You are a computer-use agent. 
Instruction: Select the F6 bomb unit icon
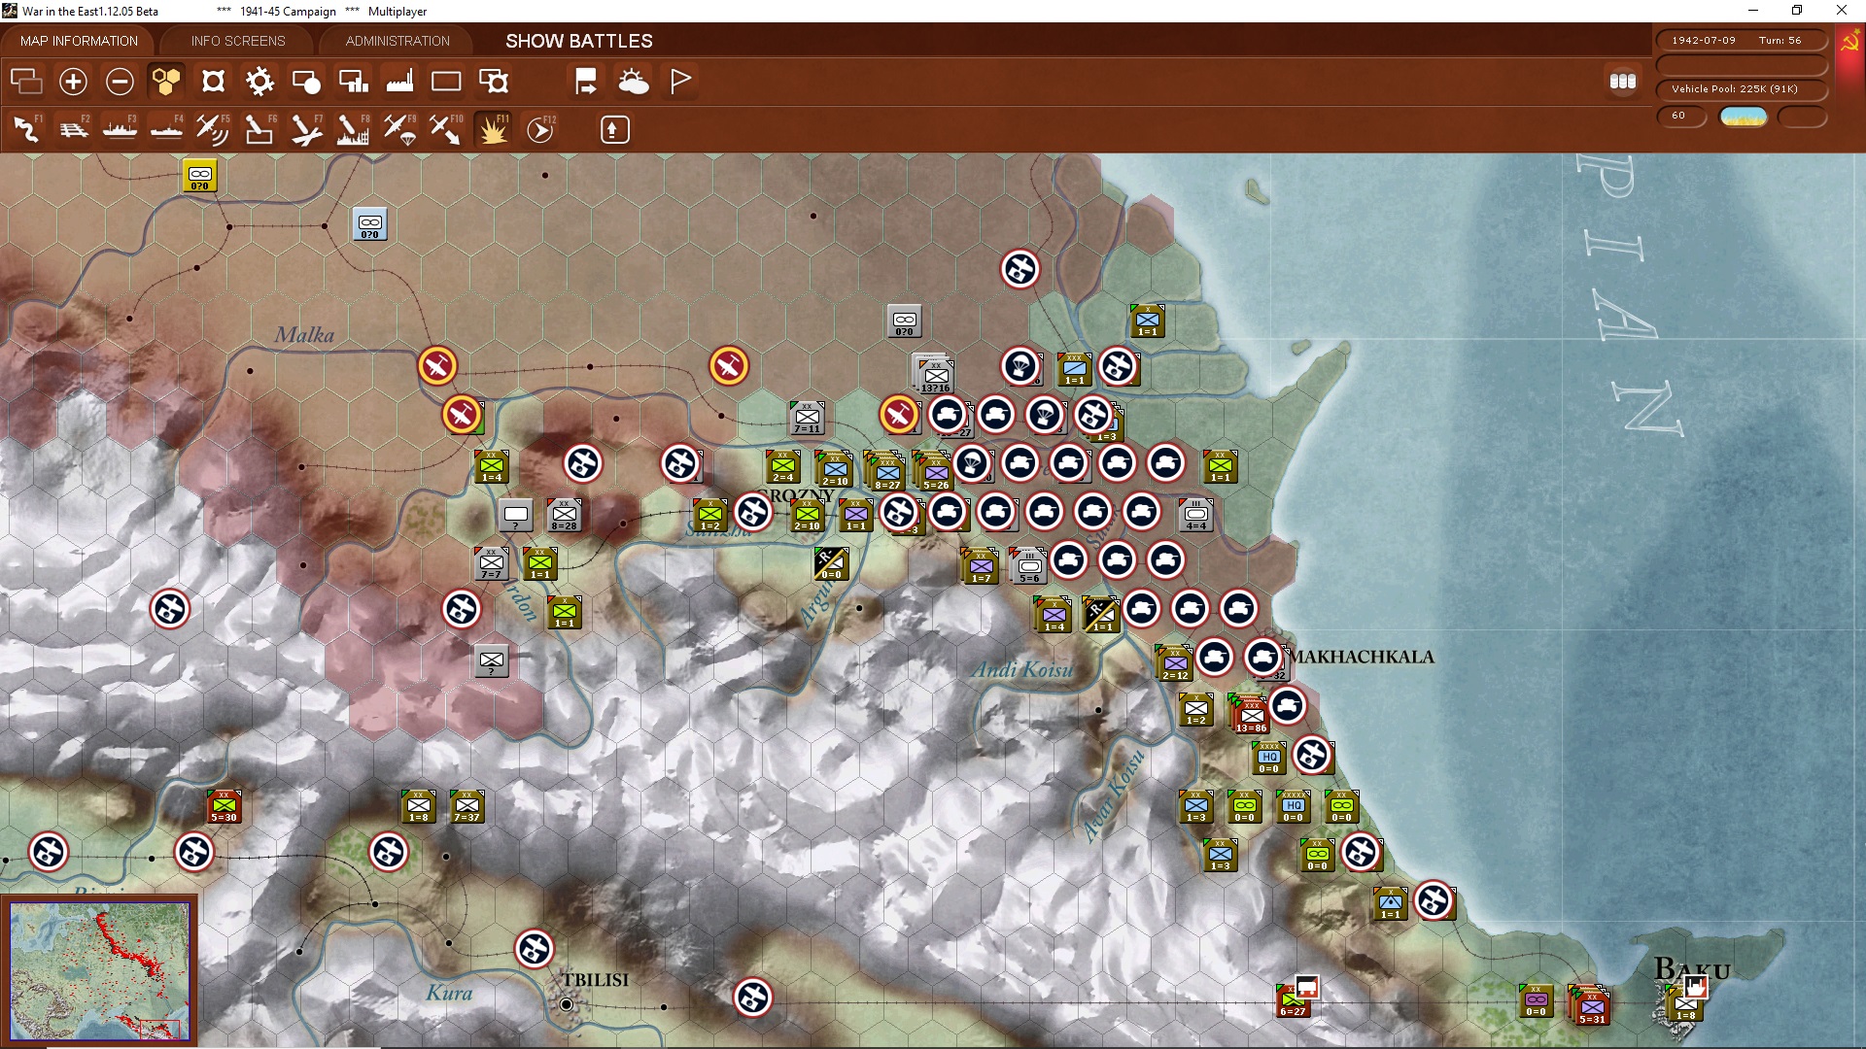(x=259, y=129)
